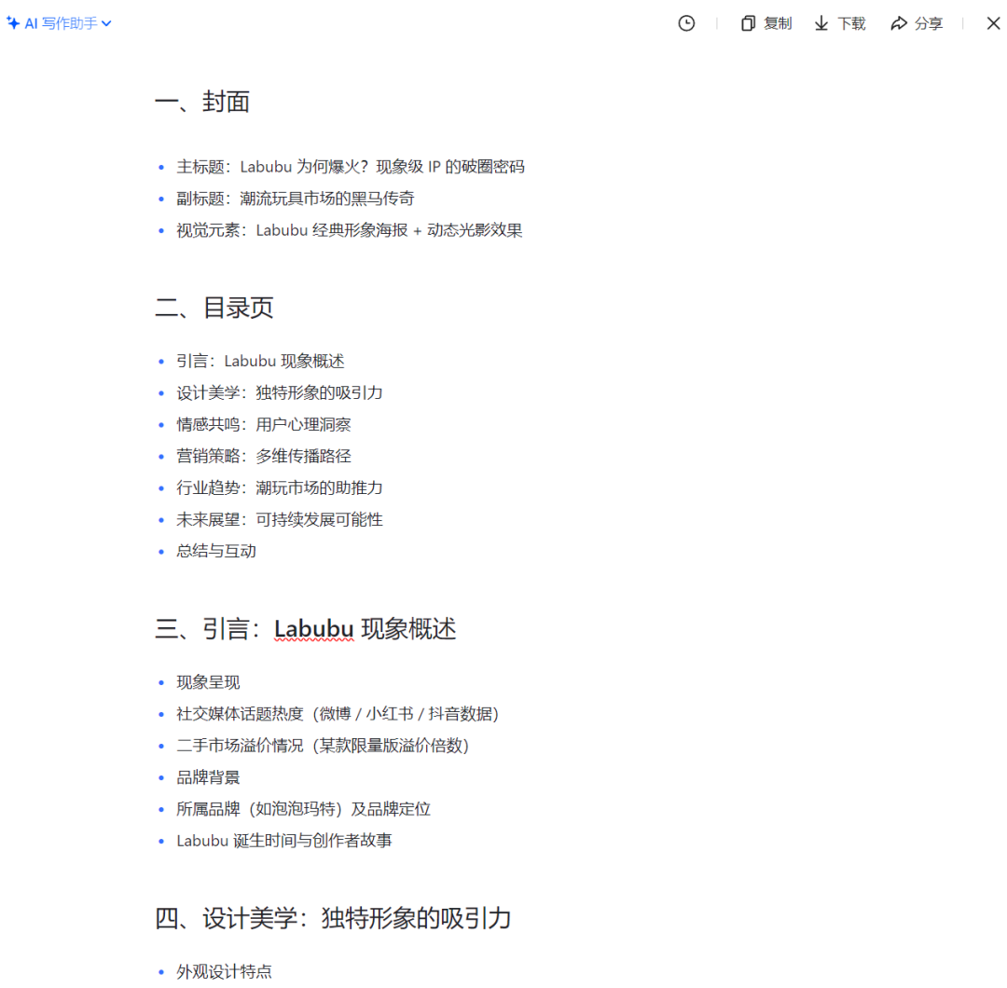
Task: Click the underlined word Labubu in section three
Action: pos(314,629)
